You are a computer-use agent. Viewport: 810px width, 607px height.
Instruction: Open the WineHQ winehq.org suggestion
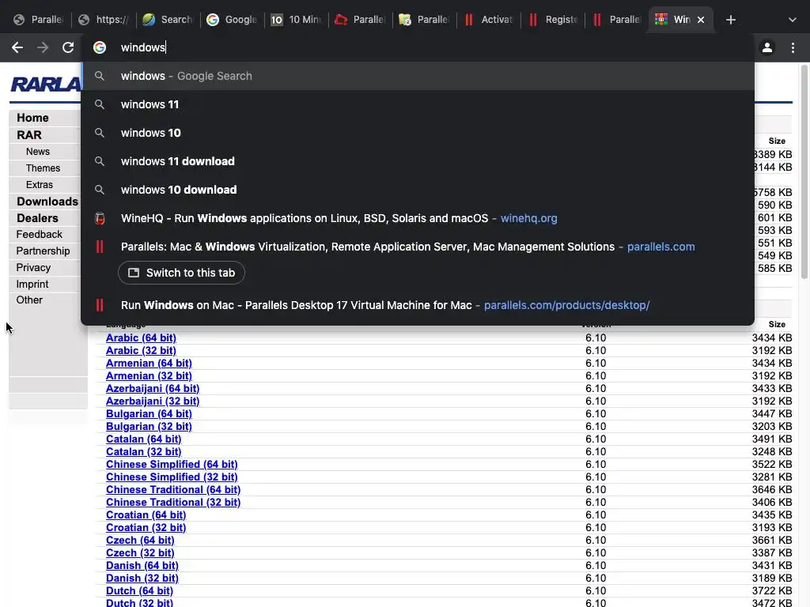tap(418, 218)
